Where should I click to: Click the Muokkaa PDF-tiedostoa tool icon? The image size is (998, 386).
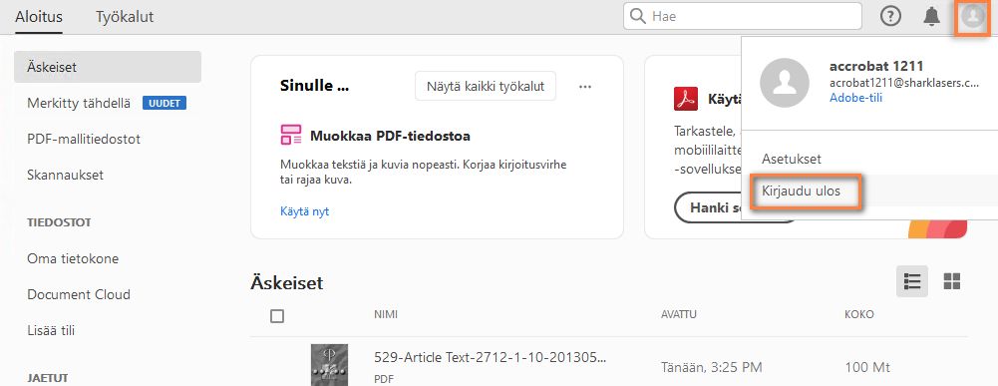point(291,135)
